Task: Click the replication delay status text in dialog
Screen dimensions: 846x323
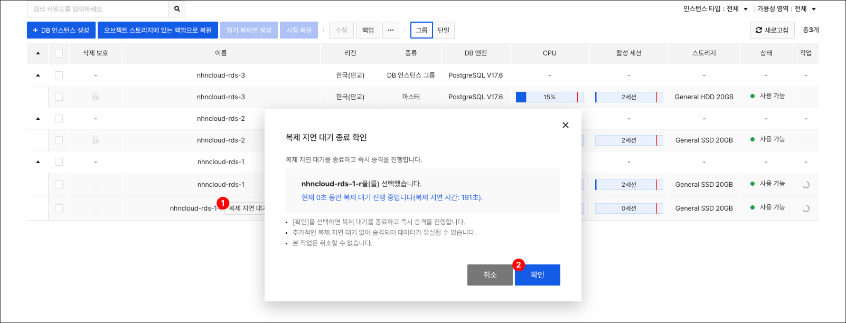Action: click(x=392, y=197)
